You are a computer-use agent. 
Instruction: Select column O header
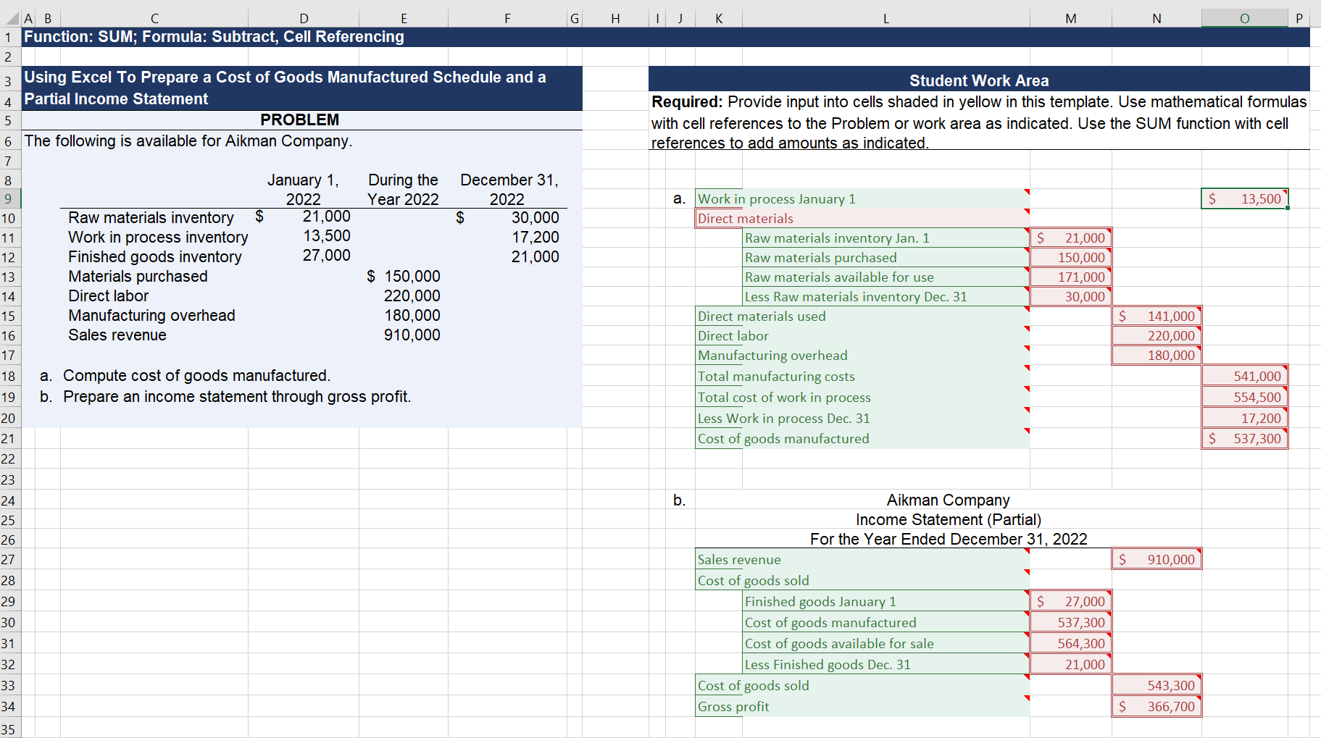coord(1244,18)
